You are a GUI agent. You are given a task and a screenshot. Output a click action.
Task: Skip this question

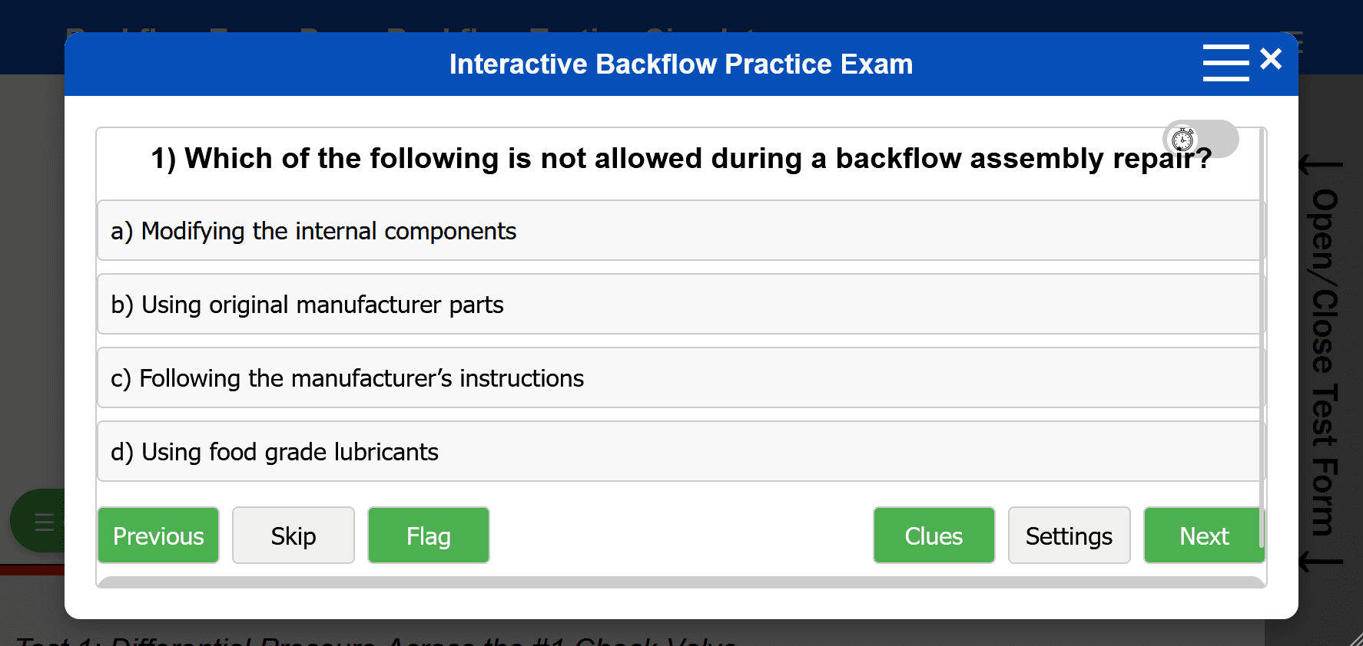(293, 536)
